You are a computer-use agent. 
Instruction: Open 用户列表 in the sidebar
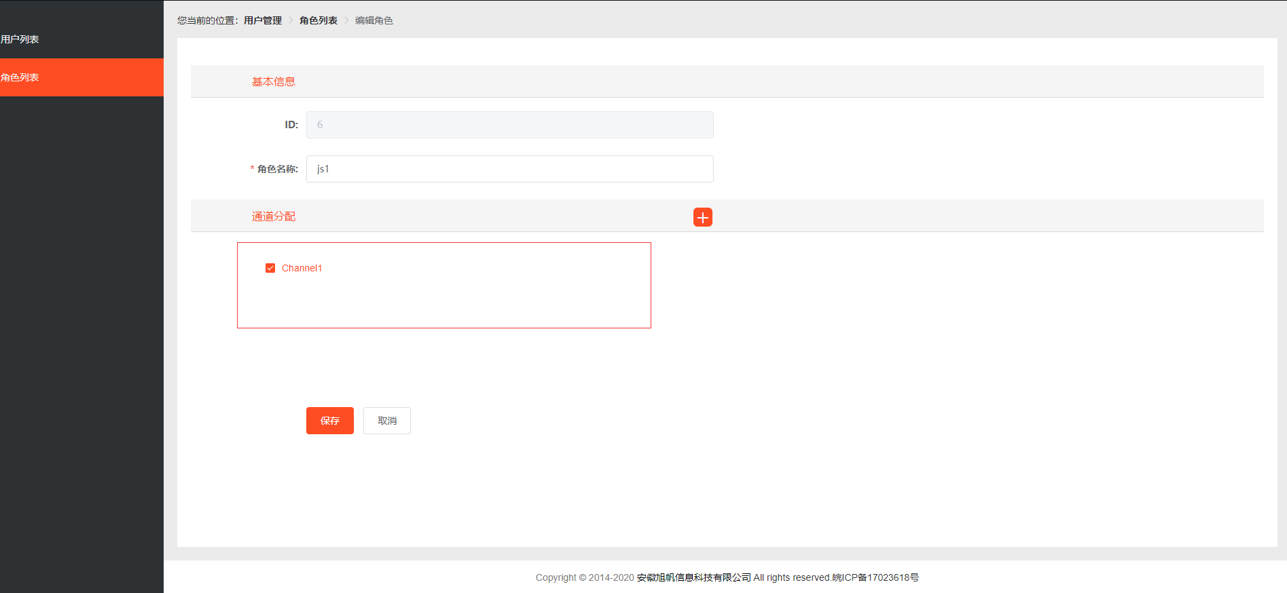pos(81,39)
